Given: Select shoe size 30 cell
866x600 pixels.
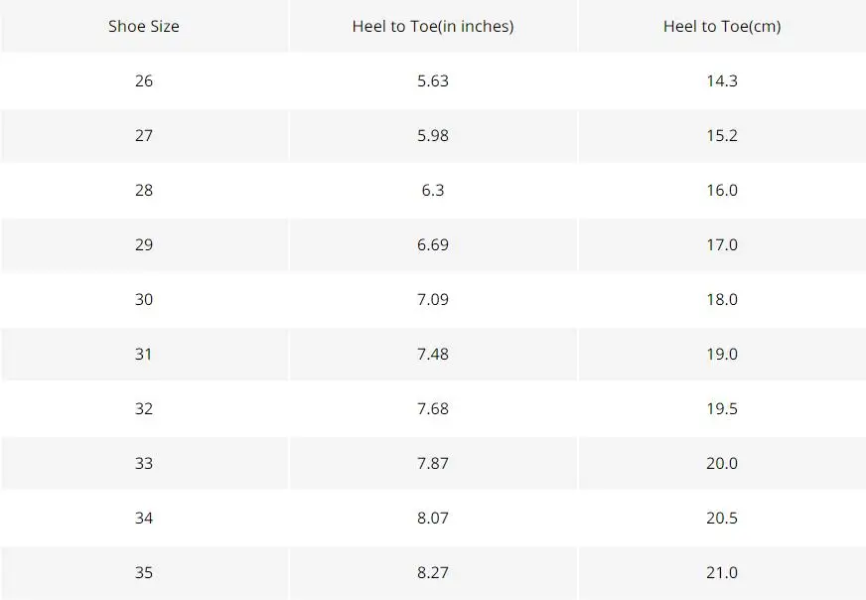Looking at the screenshot, I should coord(144,299).
